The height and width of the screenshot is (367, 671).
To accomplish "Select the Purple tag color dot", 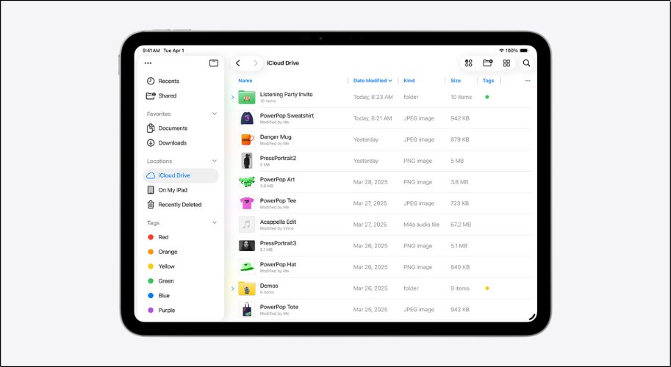I will [151, 310].
